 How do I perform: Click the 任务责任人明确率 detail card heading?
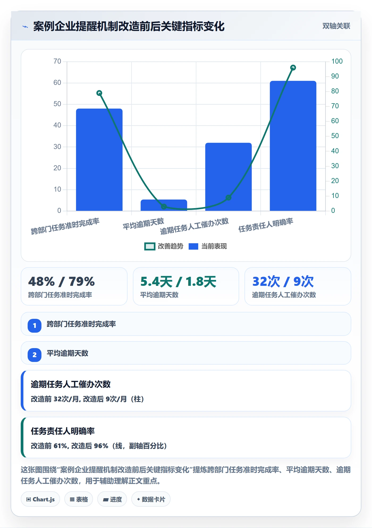(63, 431)
